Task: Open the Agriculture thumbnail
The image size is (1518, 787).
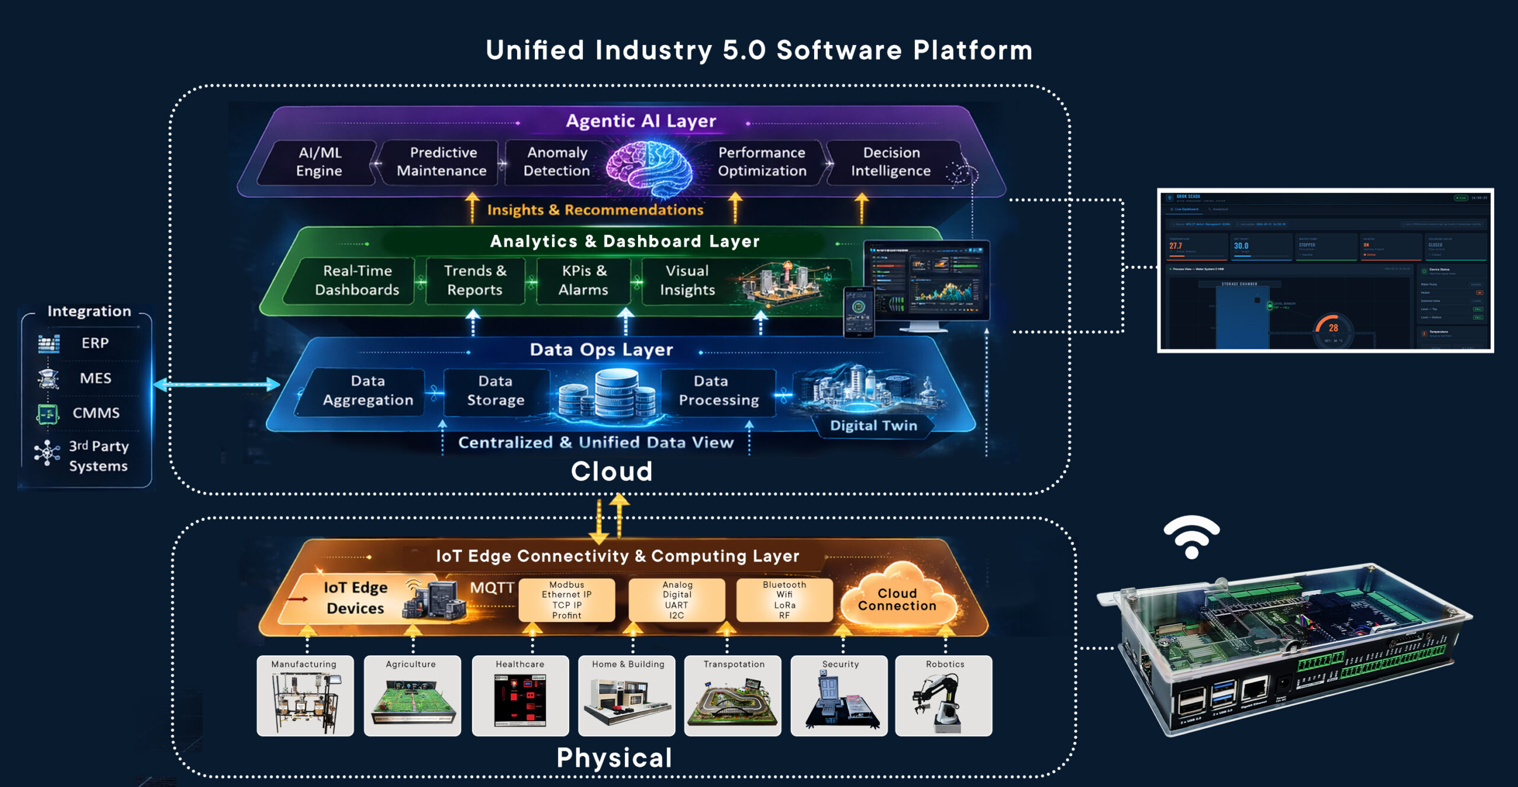Action: [412, 695]
